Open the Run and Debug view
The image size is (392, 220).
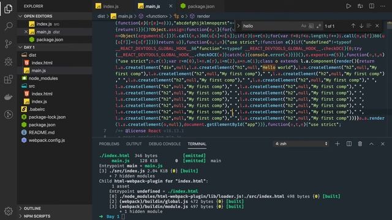tap(8, 62)
